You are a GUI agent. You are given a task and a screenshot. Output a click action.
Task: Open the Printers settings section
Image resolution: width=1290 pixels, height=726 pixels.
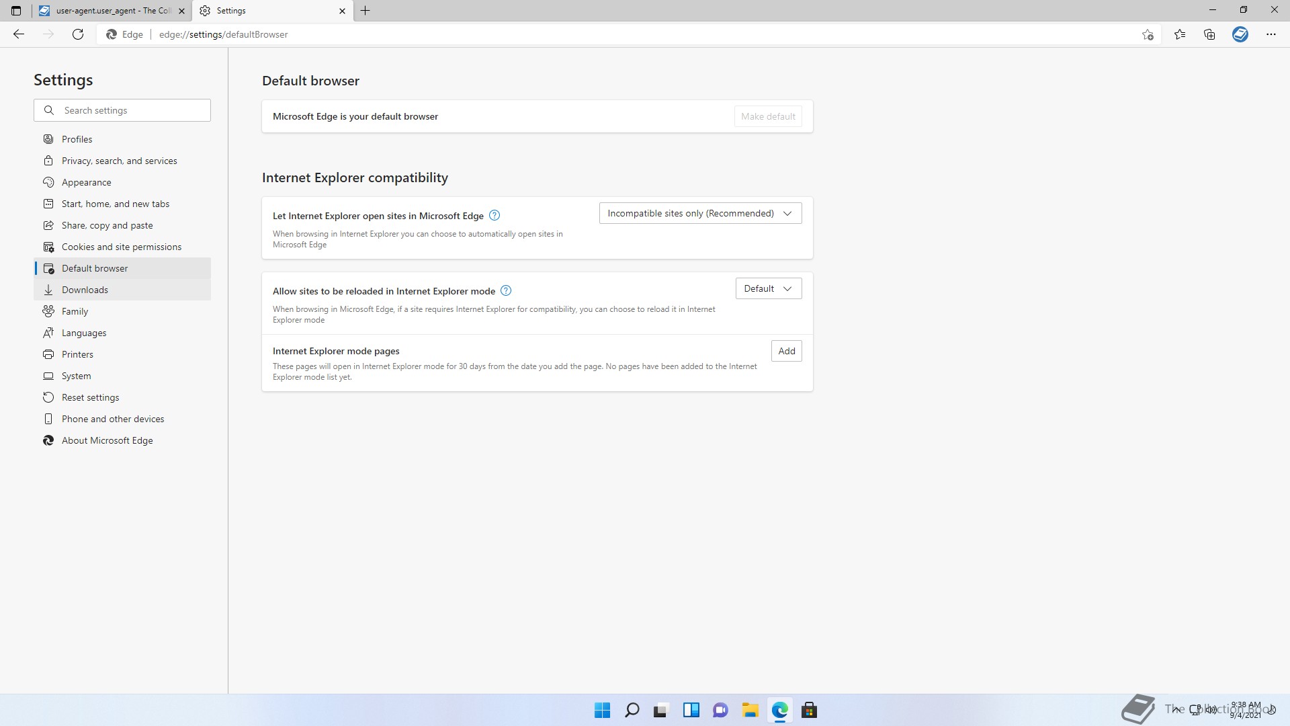point(122,354)
